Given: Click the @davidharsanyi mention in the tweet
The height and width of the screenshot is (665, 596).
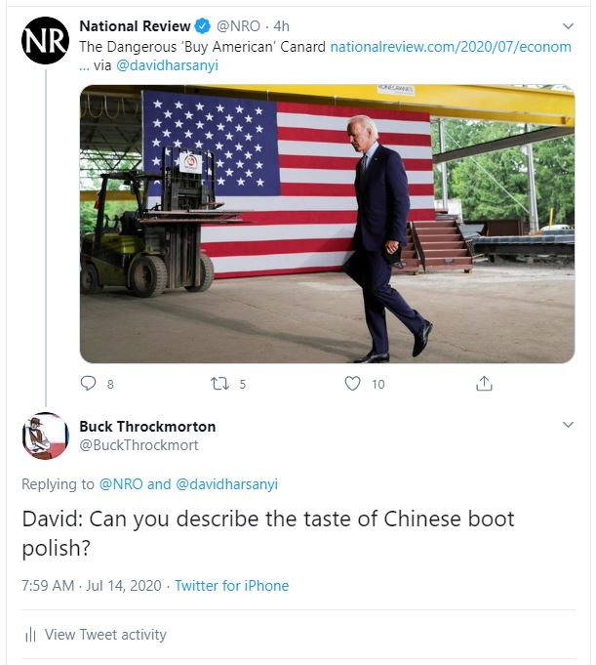Looking at the screenshot, I should pyautogui.click(x=167, y=65).
